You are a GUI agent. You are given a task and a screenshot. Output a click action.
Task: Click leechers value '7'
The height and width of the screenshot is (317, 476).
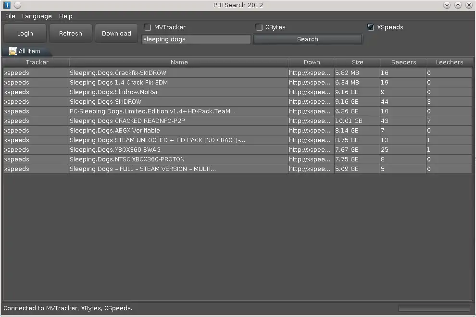pos(449,121)
